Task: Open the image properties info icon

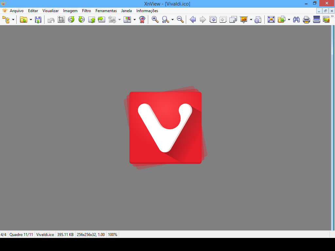Action: click(x=258, y=20)
